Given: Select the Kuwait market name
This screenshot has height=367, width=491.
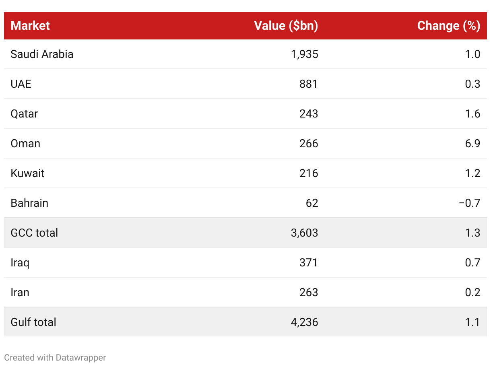Looking at the screenshot, I should [x=27, y=173].
